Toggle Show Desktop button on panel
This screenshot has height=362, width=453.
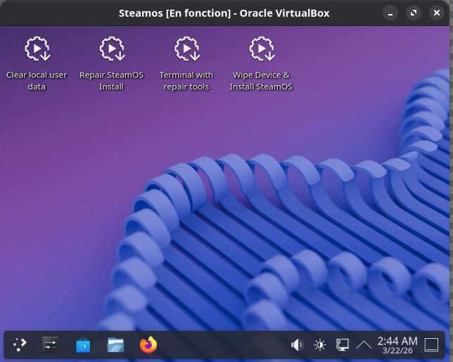tap(431, 344)
